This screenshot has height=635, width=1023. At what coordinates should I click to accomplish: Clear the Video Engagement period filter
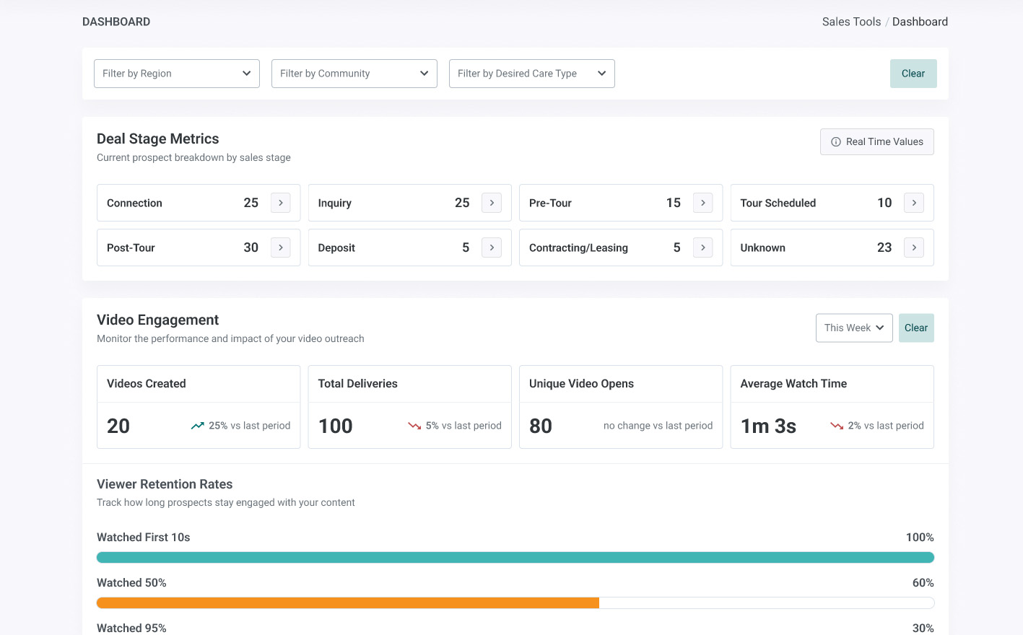tap(916, 328)
